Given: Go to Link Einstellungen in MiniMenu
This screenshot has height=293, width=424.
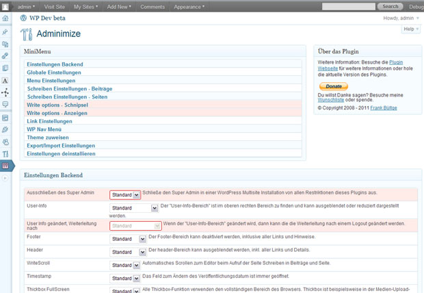Looking at the screenshot, I should pyautogui.click(x=49, y=121).
